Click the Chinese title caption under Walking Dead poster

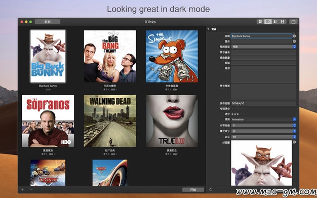[110, 150]
